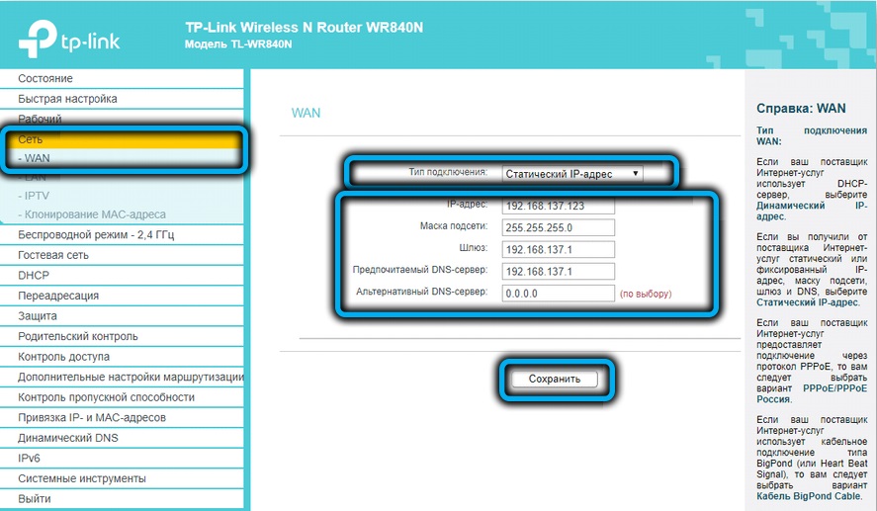
Task: Open Контроль пропускной способности
Action: pyautogui.click(x=122, y=397)
